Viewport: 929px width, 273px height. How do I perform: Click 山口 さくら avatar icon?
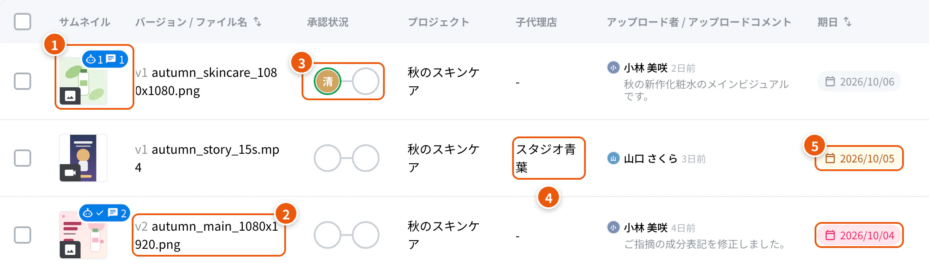coord(613,159)
